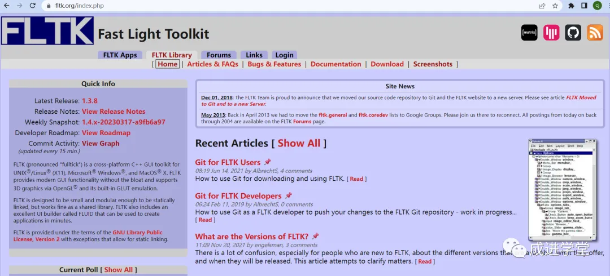Click the address bar lock icon

49,6
